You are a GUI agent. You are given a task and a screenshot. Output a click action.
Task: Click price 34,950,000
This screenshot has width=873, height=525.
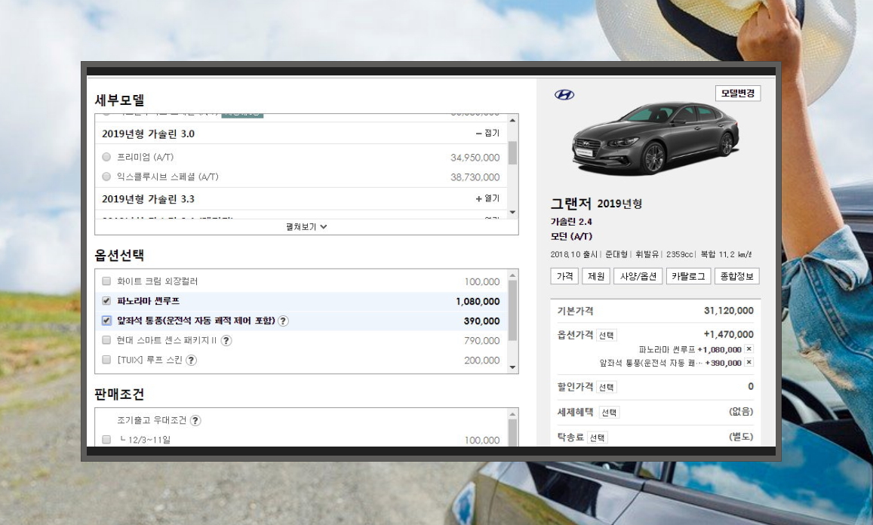475,158
